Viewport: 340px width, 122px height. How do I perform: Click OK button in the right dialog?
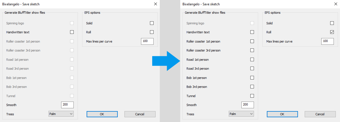[282, 114]
